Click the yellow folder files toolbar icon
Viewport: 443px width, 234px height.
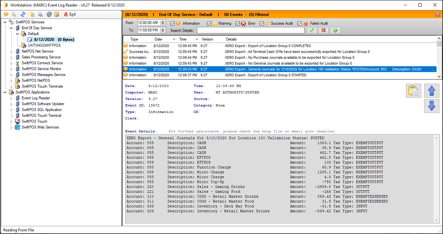32,14
